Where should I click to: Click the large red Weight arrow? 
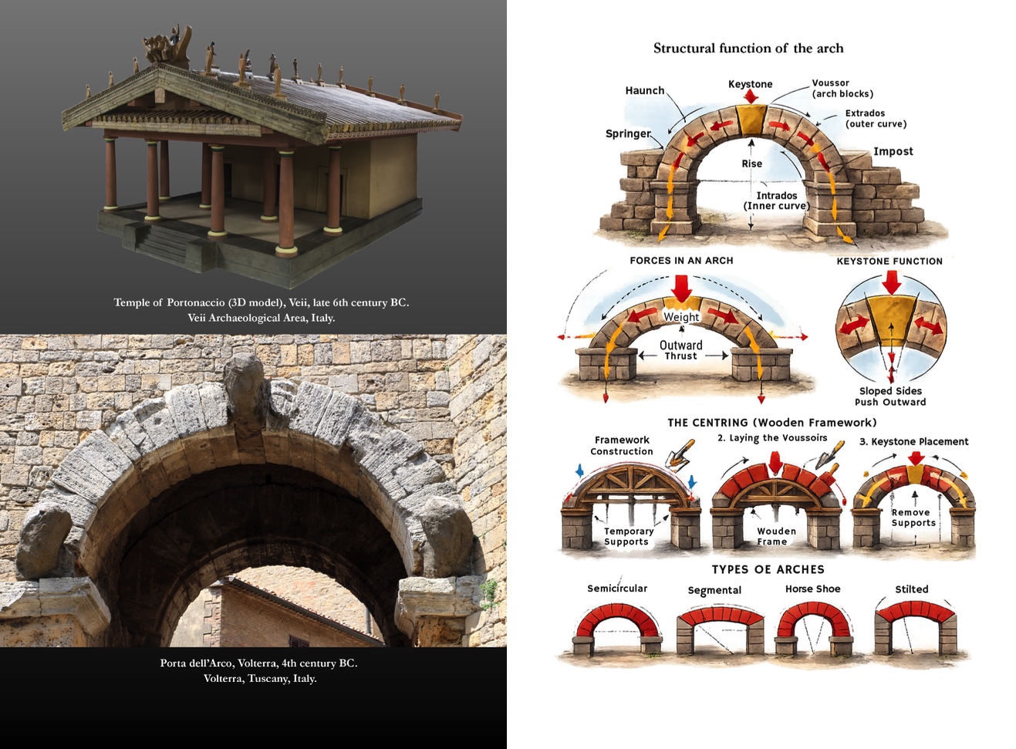pos(681,288)
